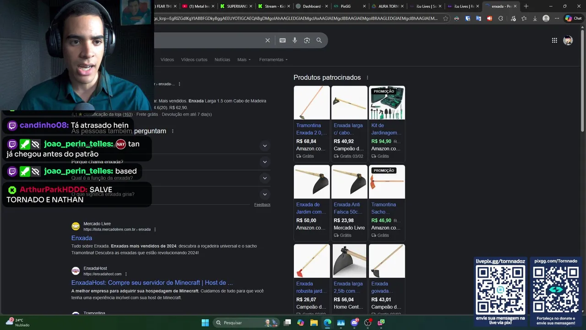Open weather widget showing 24°C Nublado
Screen dimensions: 586x330
(17, 322)
